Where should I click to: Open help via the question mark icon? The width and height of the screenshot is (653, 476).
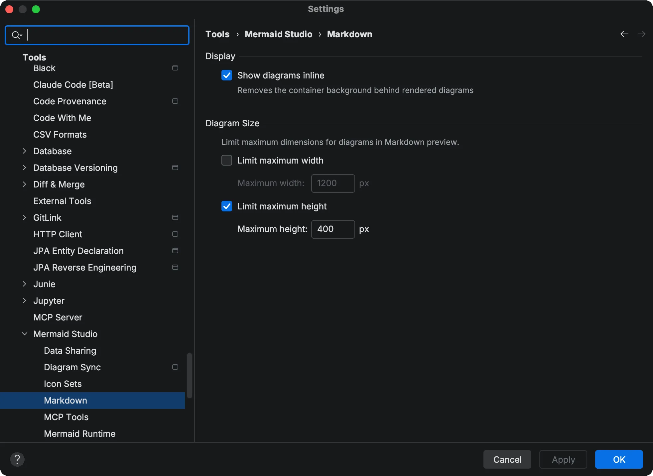pos(17,459)
